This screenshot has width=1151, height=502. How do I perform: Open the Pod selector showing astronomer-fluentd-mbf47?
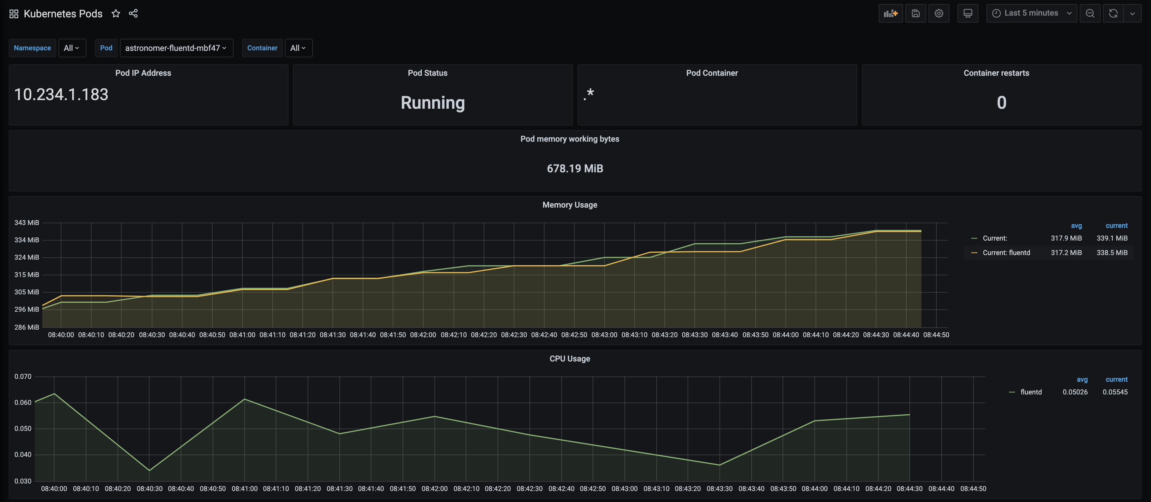coord(176,48)
